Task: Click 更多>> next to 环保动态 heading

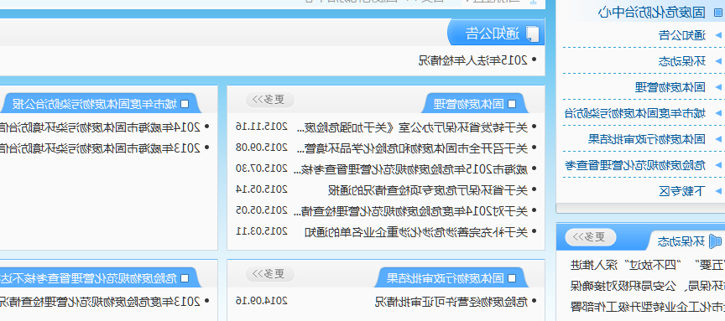Action: (591, 237)
